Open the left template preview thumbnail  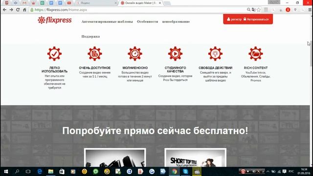115,157
